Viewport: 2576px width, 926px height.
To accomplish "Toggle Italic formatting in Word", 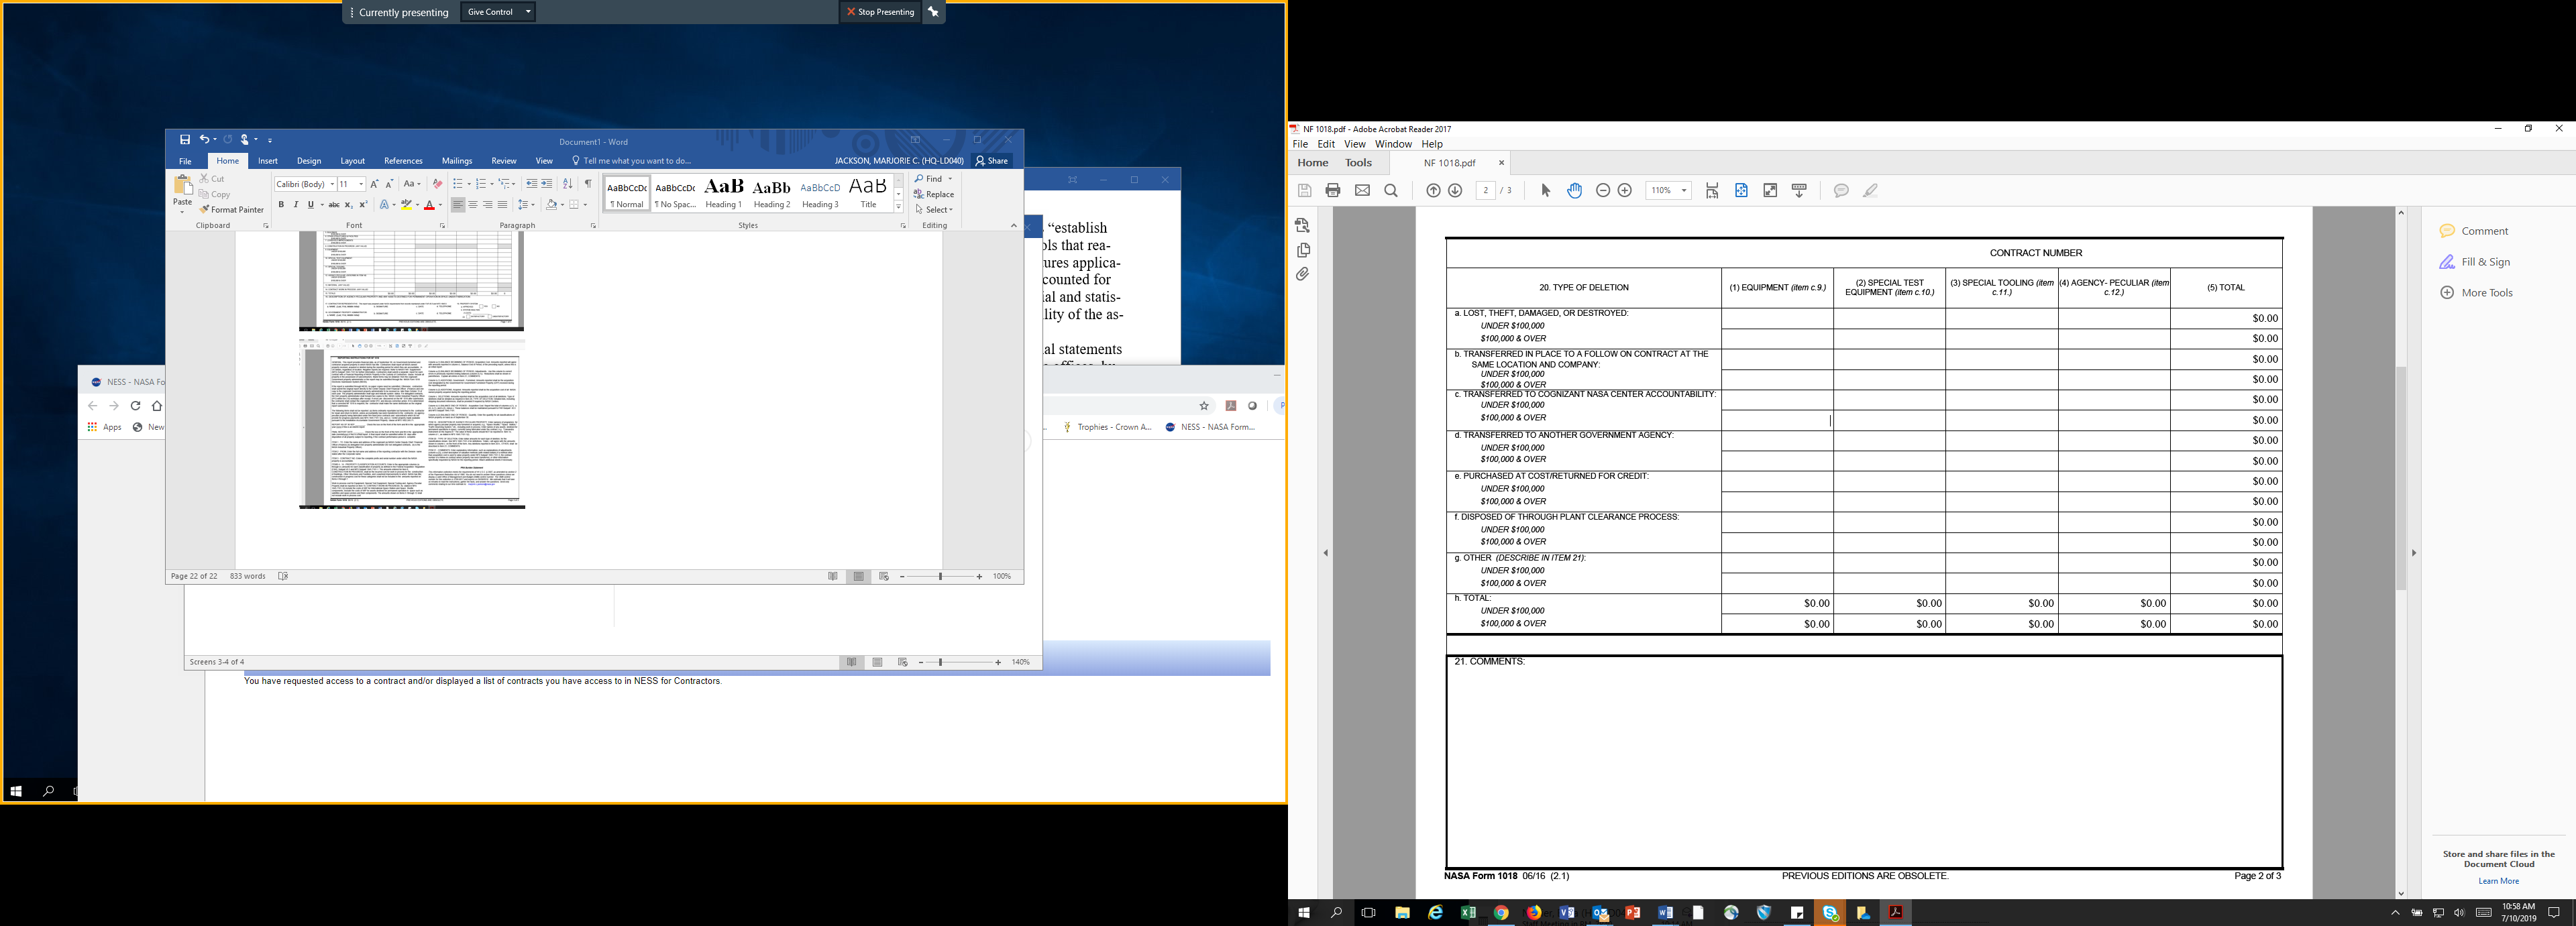I will (295, 205).
